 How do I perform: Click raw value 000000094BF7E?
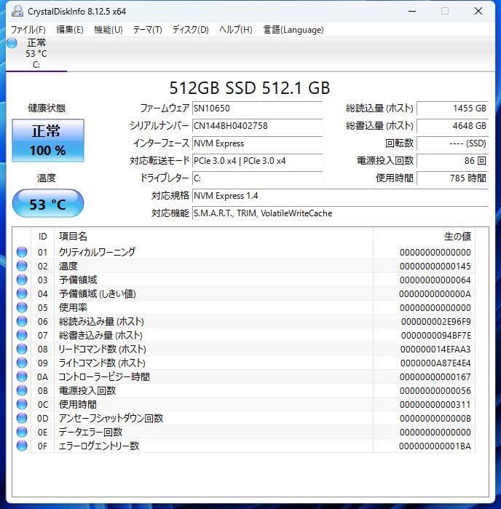pos(436,336)
